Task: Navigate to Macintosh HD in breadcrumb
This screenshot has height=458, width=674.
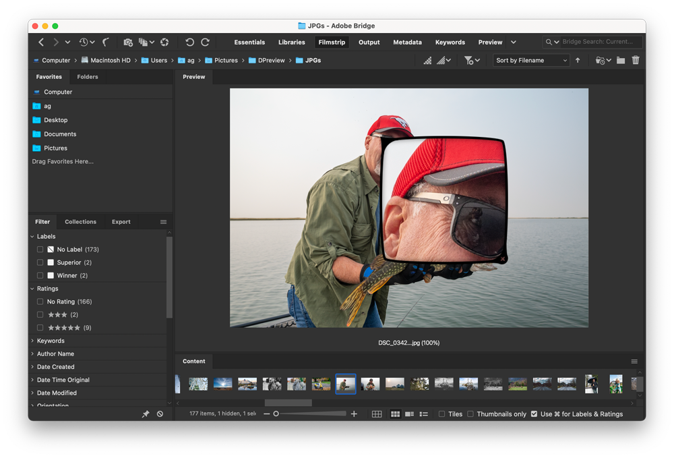Action: point(106,61)
